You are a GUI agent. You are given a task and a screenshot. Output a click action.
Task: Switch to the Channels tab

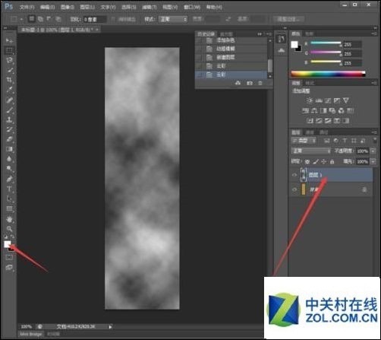tap(310, 132)
